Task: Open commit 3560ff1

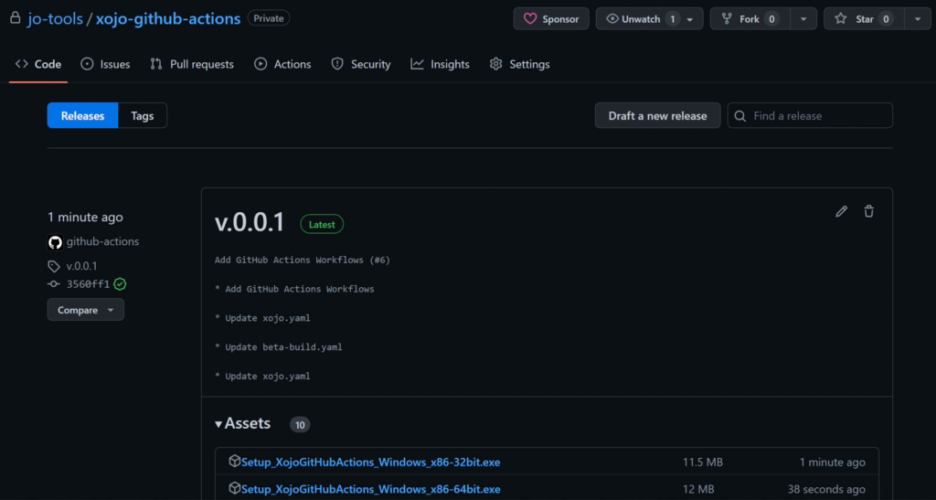Action: (88, 284)
